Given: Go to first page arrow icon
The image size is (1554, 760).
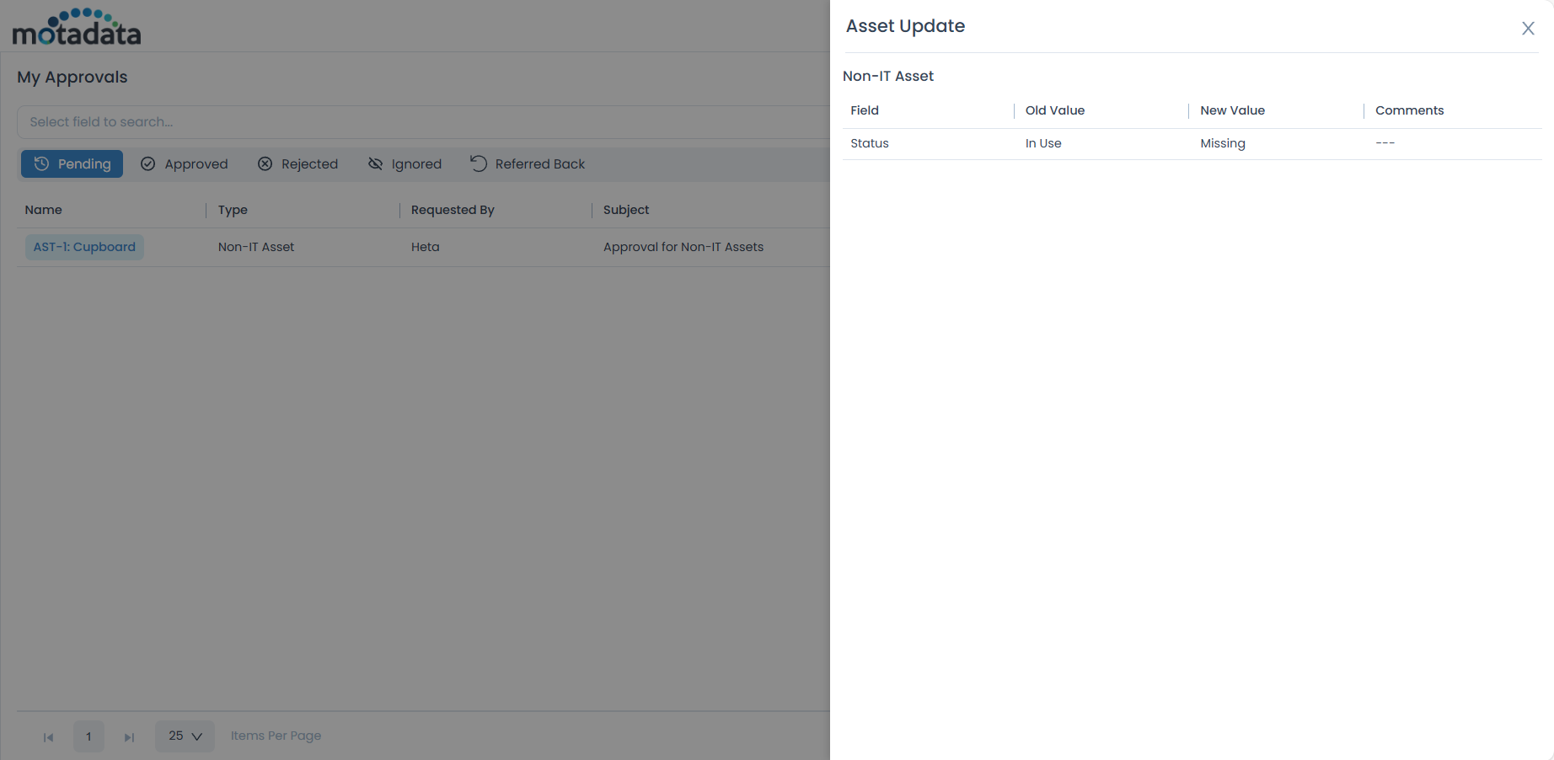Looking at the screenshot, I should [48, 737].
